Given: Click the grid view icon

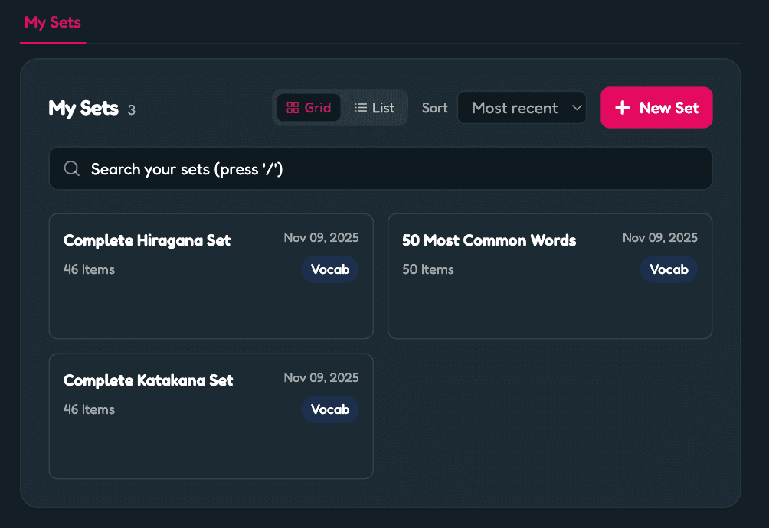Looking at the screenshot, I should 292,108.
